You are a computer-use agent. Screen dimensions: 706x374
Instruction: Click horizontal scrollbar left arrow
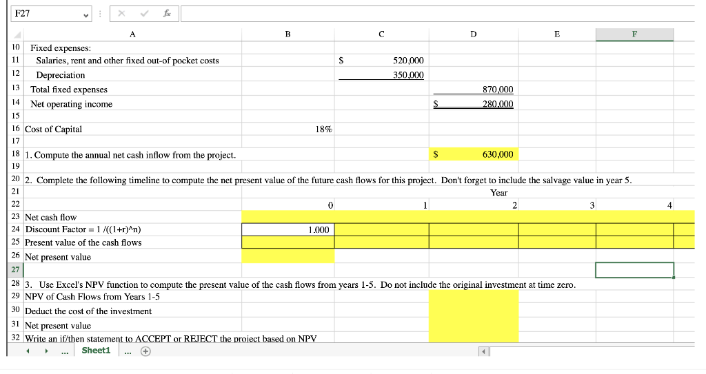click(484, 351)
